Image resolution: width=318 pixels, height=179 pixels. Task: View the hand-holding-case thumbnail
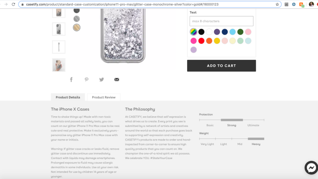(59, 65)
